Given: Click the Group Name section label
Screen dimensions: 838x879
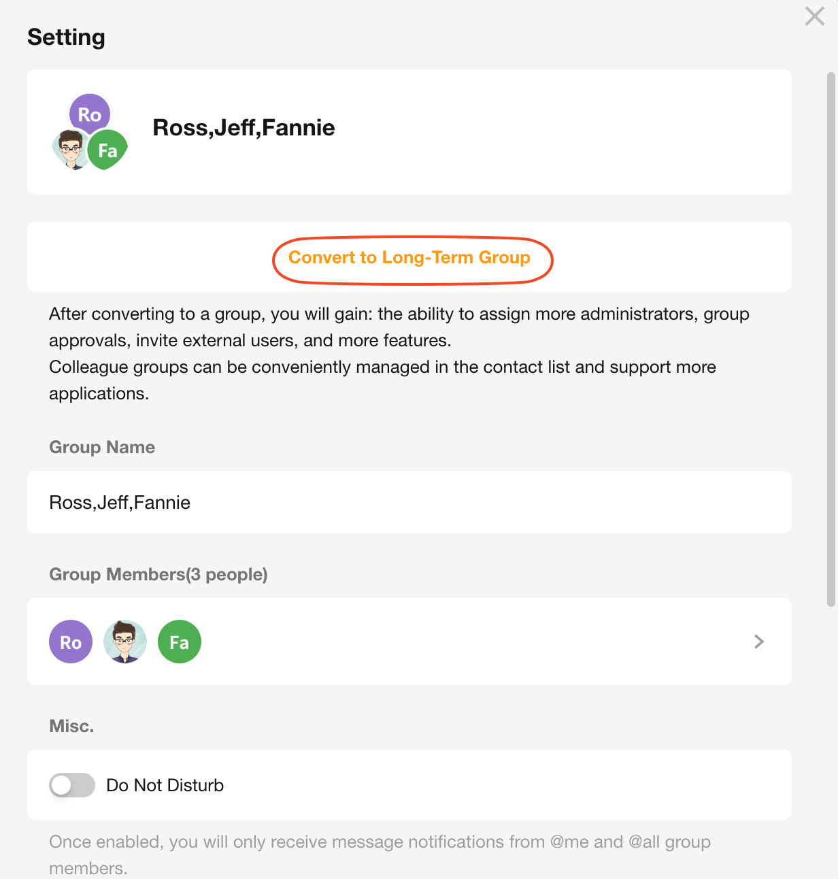Looking at the screenshot, I should [x=102, y=447].
